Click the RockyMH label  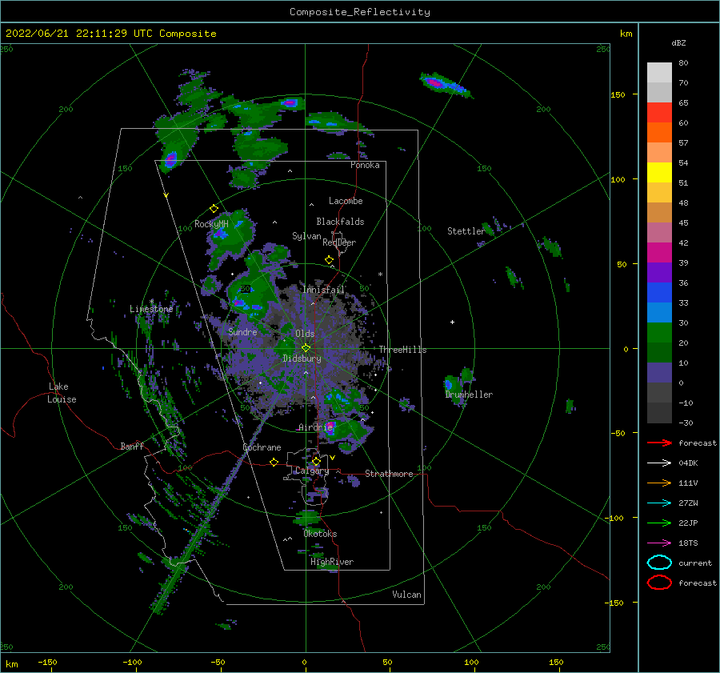click(211, 224)
